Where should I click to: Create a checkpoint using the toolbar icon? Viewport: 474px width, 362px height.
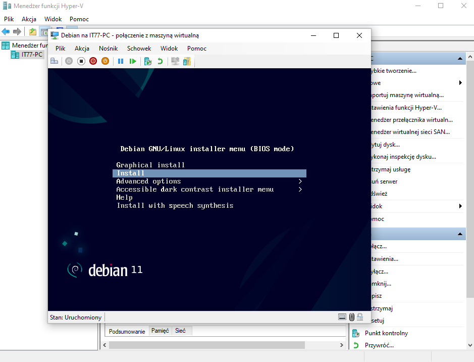click(148, 61)
